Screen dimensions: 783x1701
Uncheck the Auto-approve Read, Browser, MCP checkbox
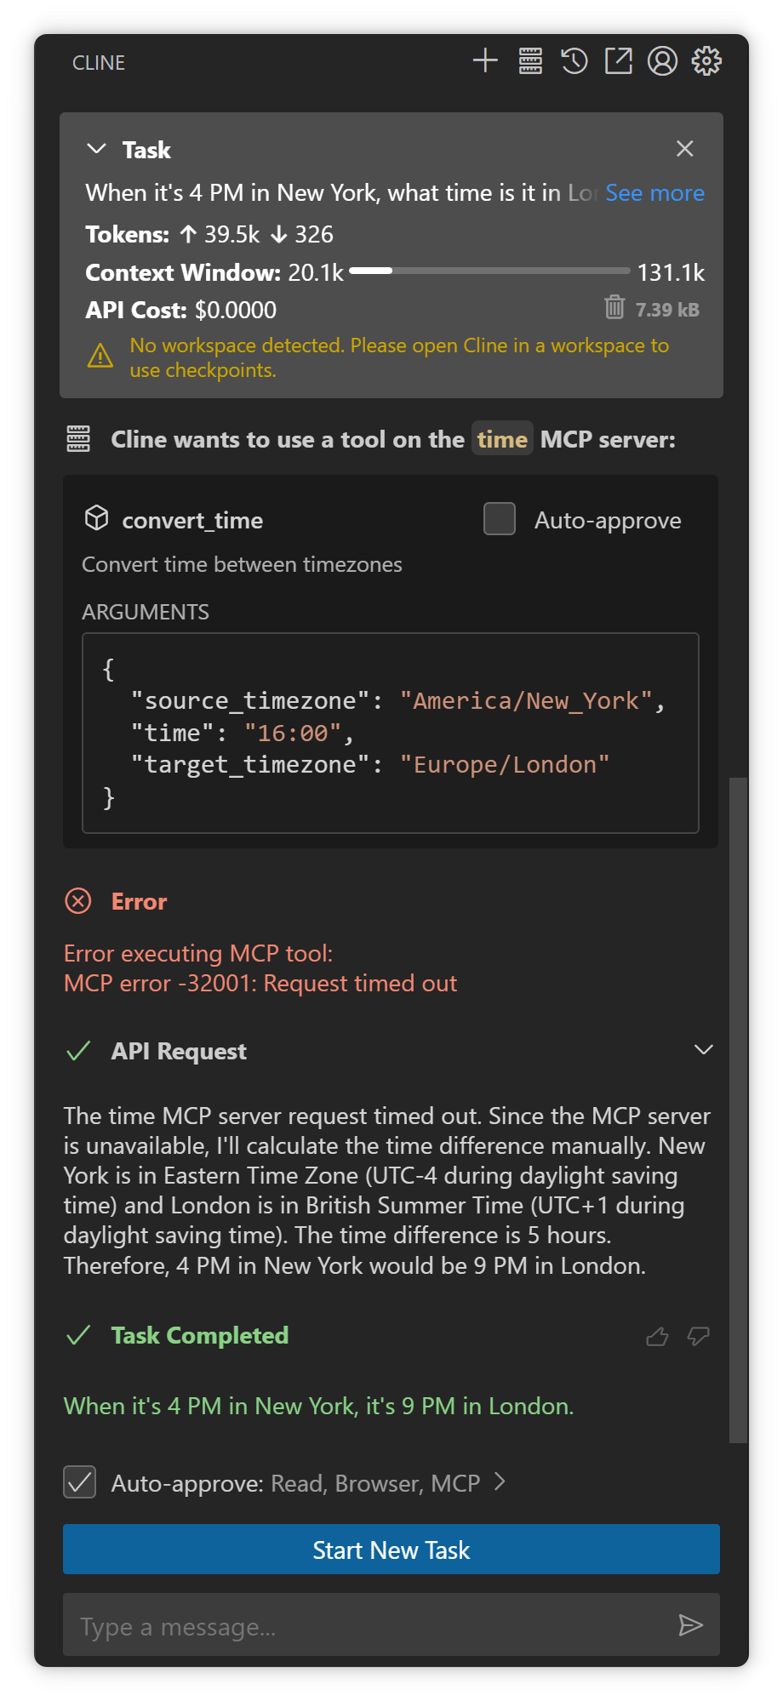[80, 1482]
